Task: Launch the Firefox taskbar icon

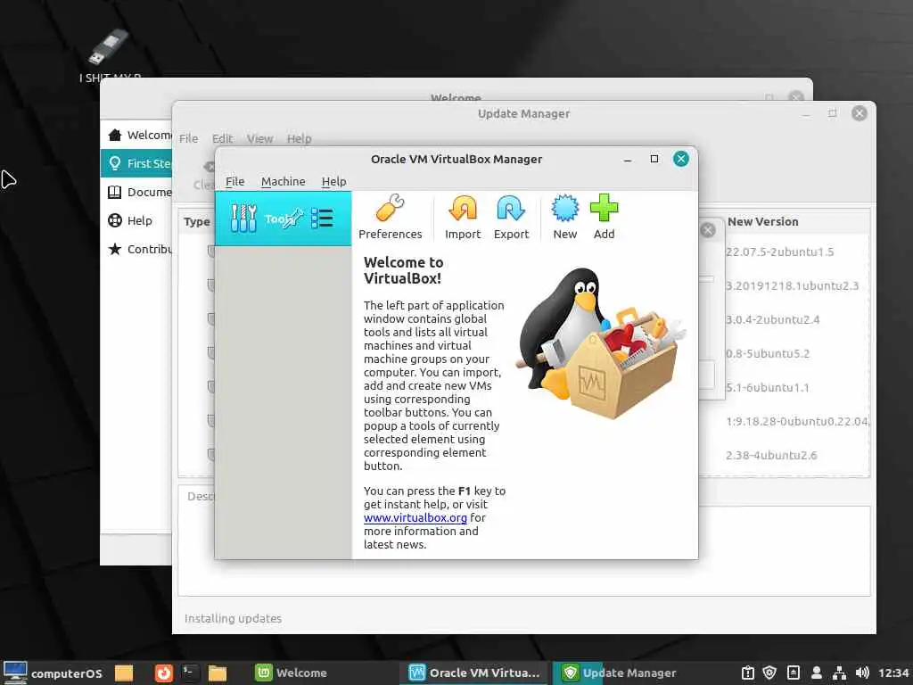Action: (x=164, y=673)
